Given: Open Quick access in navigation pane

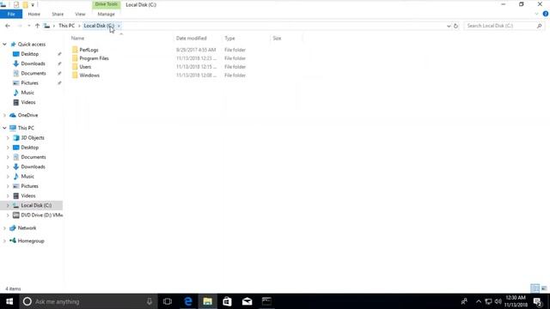Looking at the screenshot, I should coord(32,44).
